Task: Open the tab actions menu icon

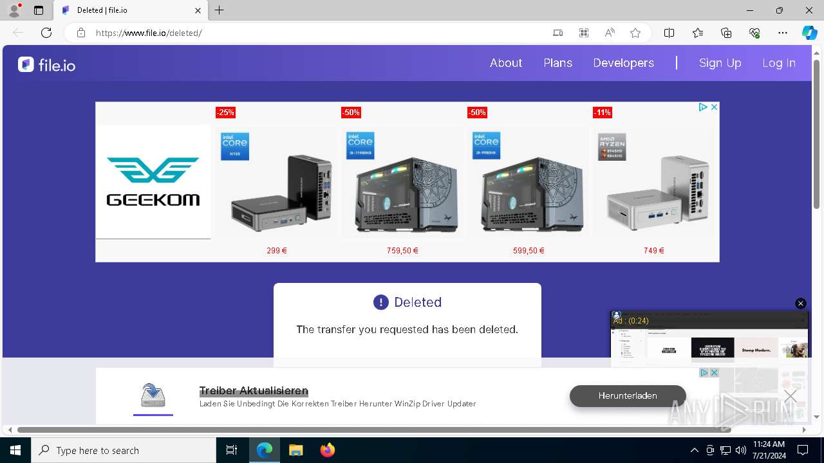Action: pos(39,10)
